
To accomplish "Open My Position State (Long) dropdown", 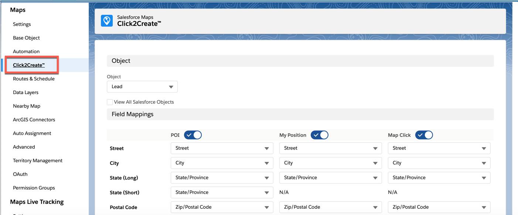I will coord(331,178).
